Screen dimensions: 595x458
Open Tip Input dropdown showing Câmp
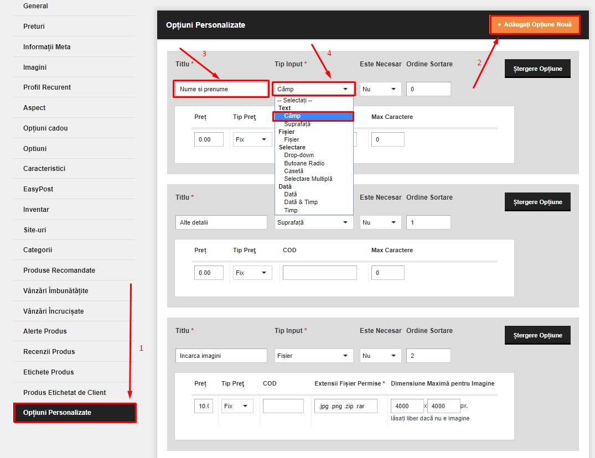tap(314, 89)
